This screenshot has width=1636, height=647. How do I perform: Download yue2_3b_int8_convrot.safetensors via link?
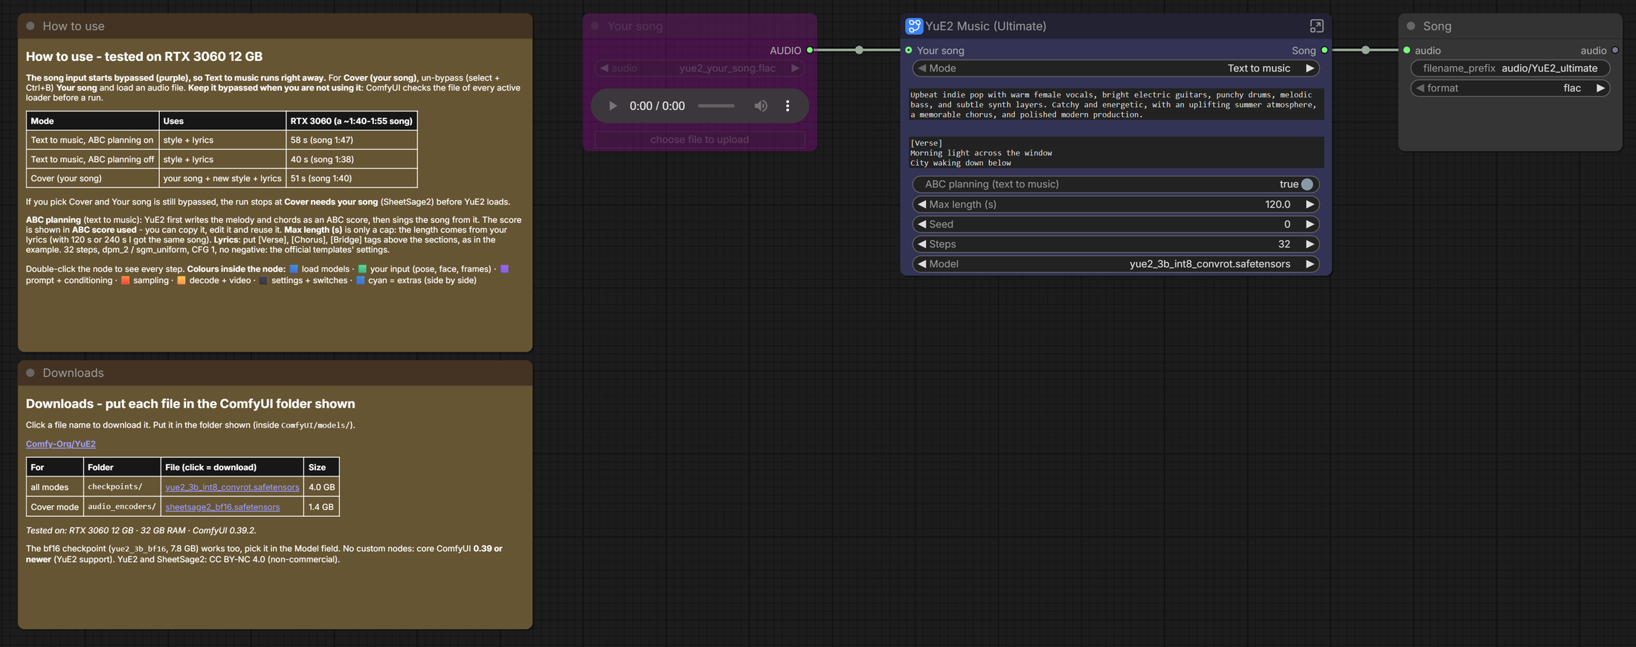pos(232,487)
